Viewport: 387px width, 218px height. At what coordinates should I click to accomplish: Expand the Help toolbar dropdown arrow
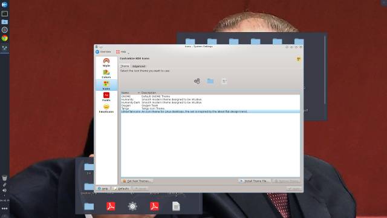(x=128, y=53)
